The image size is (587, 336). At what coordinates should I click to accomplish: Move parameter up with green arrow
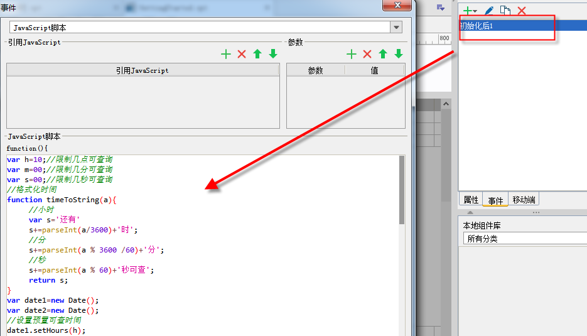(382, 54)
